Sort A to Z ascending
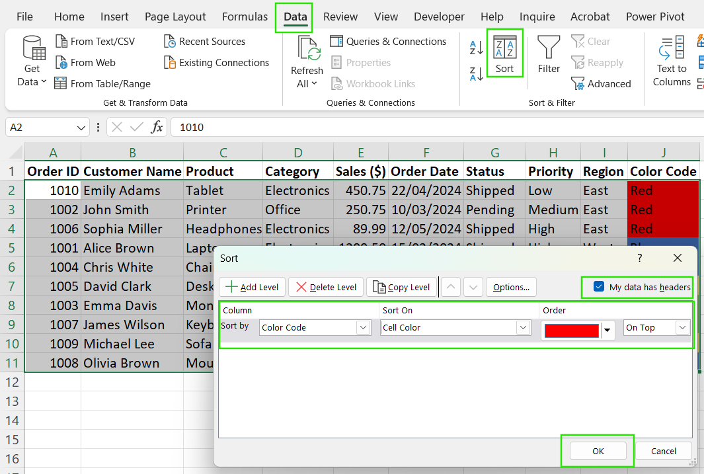Screen dimensions: 704x474 (476, 47)
